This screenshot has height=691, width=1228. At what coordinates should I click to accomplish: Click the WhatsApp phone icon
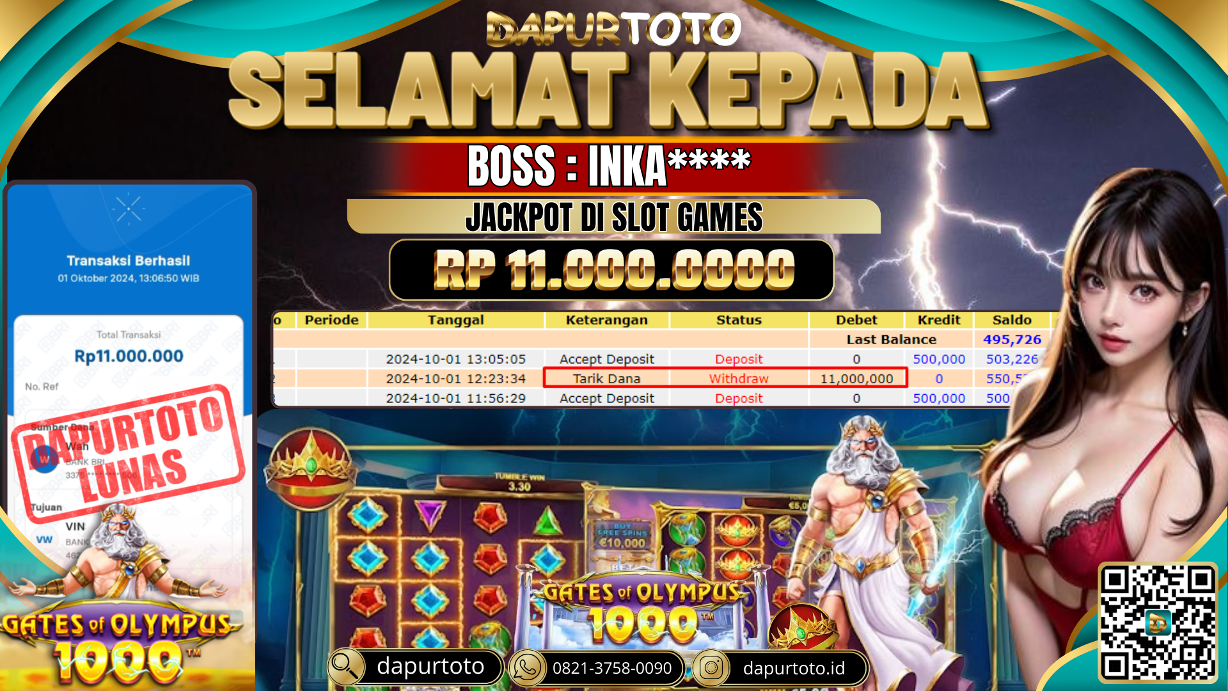pos(526,668)
